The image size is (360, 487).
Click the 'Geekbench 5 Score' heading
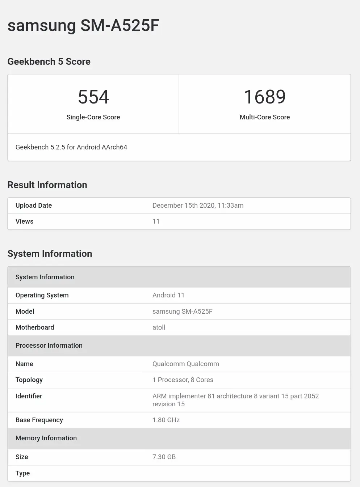[x=49, y=62]
